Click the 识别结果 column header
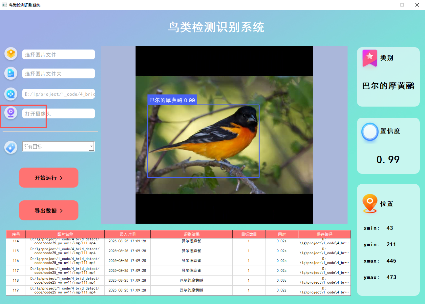The height and width of the screenshot is (304, 425). click(x=192, y=234)
